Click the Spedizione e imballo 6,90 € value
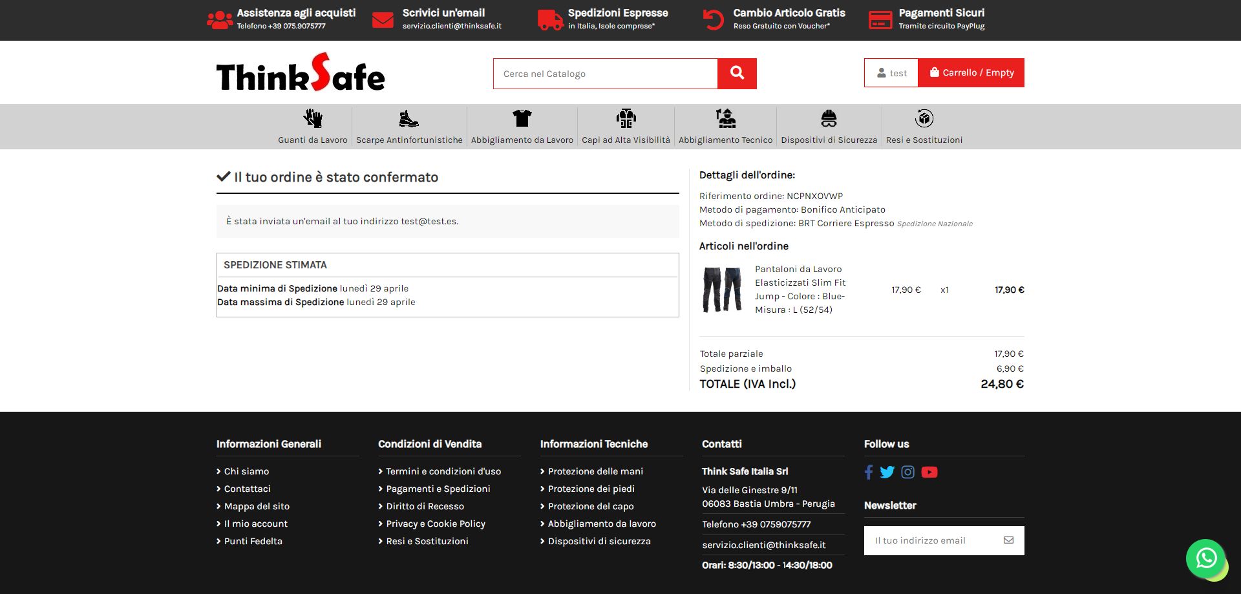 1010,368
